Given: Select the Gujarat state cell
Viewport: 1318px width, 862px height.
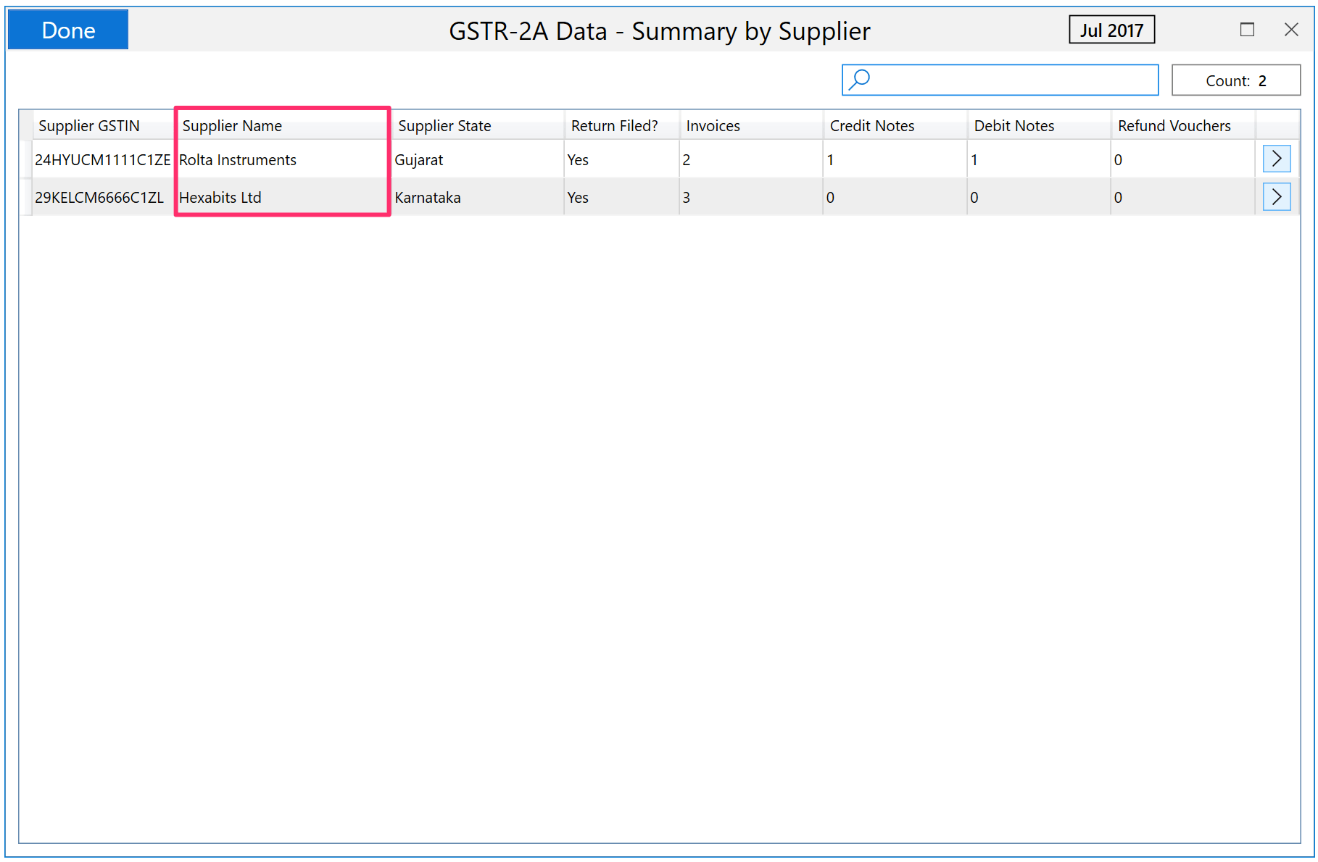Looking at the screenshot, I should pos(418,160).
